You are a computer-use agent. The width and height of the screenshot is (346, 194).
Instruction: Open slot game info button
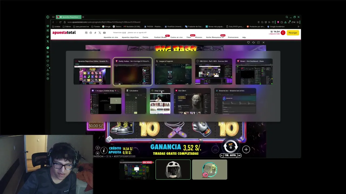click(104, 151)
